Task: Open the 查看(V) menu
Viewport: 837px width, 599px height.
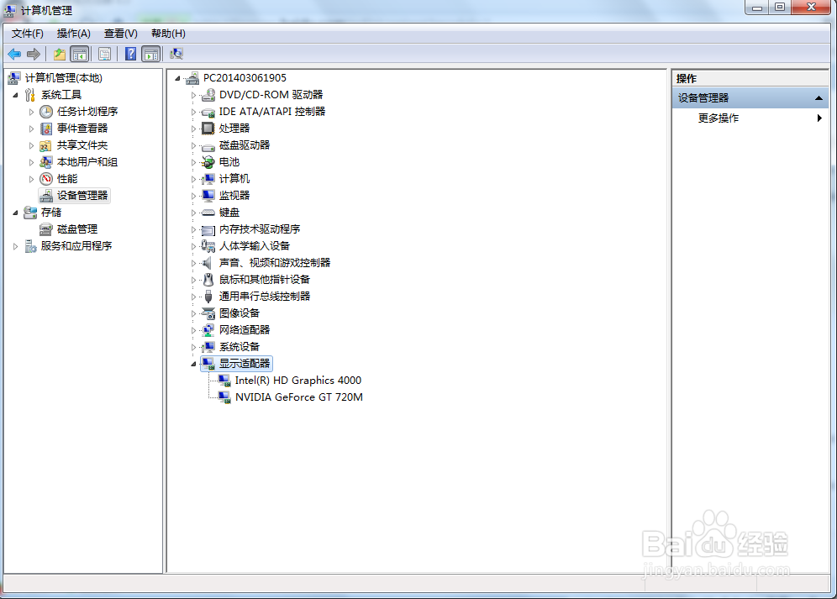Action: pos(121,34)
